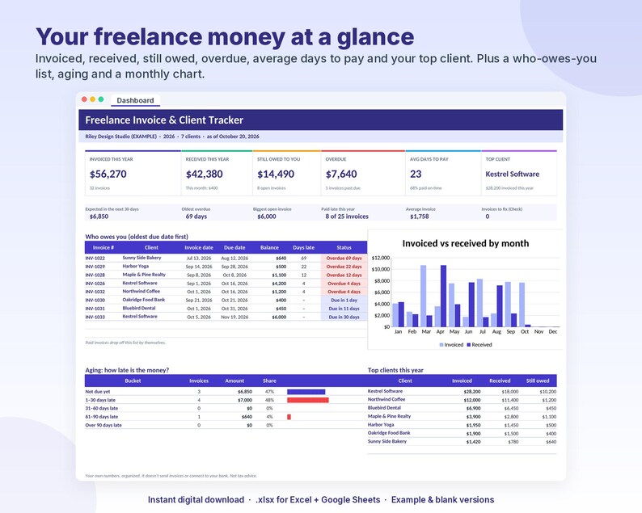642x513 pixels.
Task: Click the $6,850 expected in next 30 days
Action: point(99,217)
